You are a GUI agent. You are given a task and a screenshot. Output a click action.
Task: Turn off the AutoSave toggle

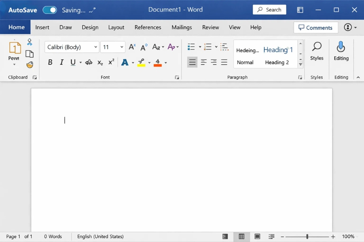point(50,10)
